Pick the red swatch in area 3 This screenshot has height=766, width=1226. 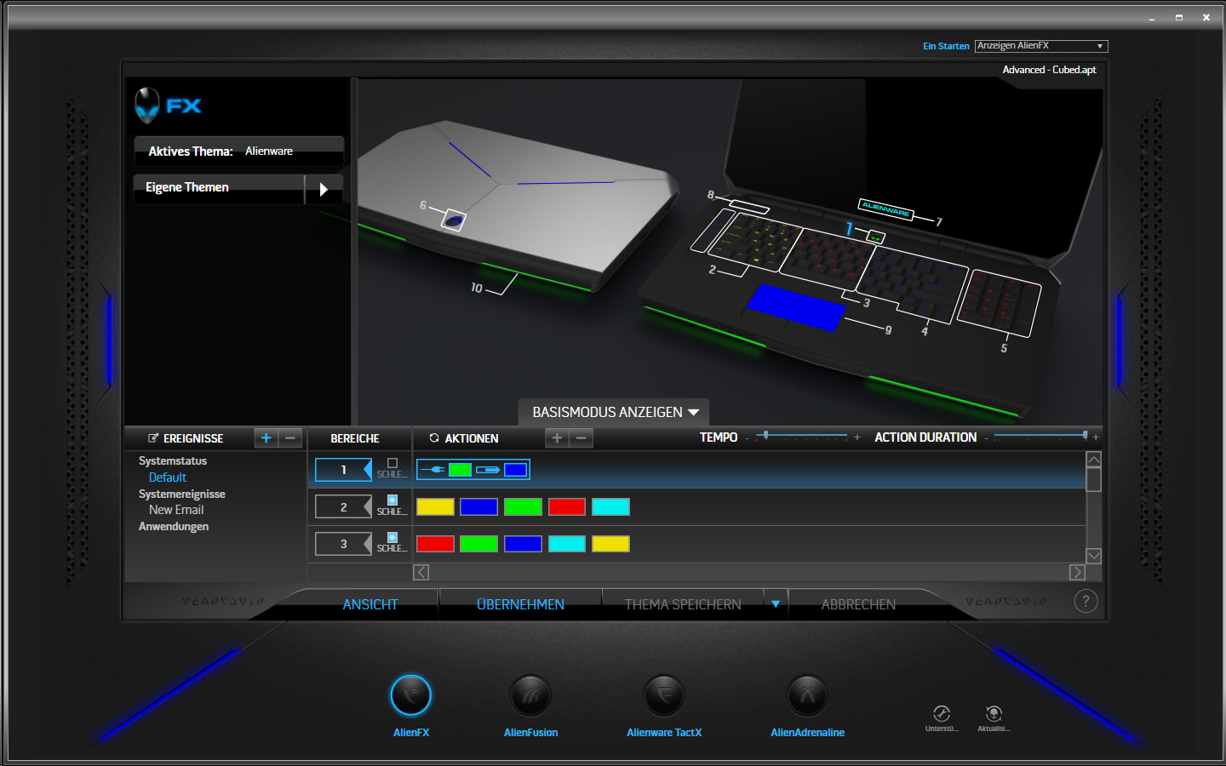point(435,544)
